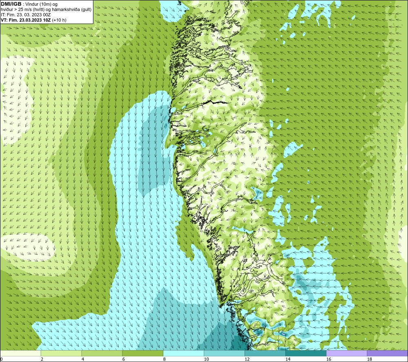Click the dark green 6–8 m/s legend swatch
Viewport: 408px width, 362px height.
(143, 353)
